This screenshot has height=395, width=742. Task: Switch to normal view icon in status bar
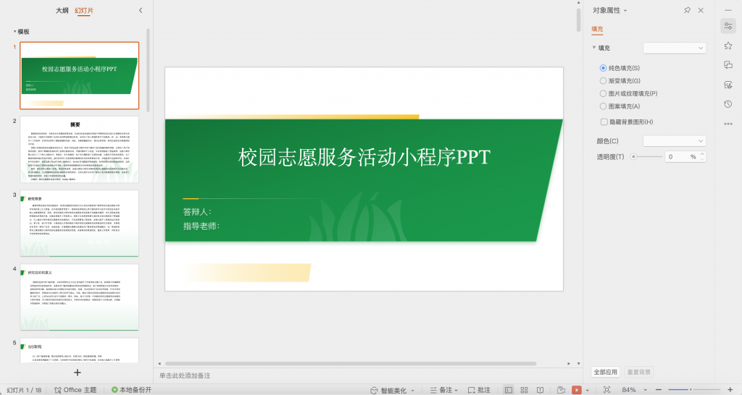pyautogui.click(x=508, y=390)
